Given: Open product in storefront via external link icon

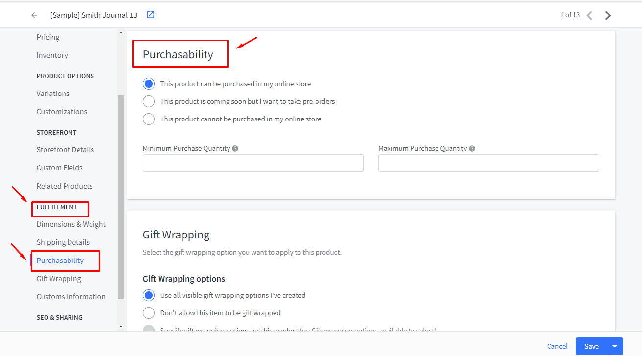Looking at the screenshot, I should click(151, 15).
